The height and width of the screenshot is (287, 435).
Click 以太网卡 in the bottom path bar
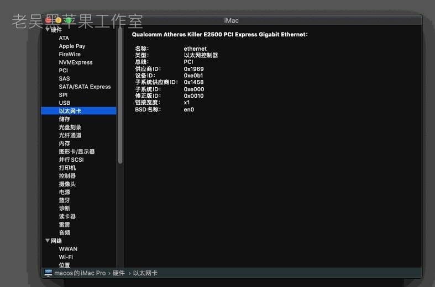point(145,273)
